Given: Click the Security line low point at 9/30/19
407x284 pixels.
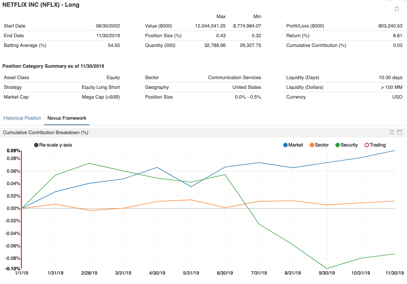Looking at the screenshot, I should 327,268.
